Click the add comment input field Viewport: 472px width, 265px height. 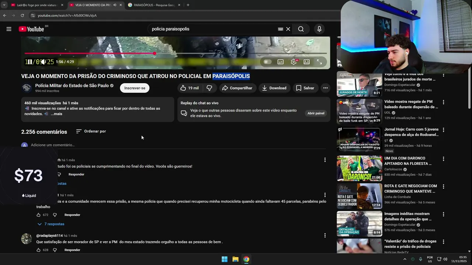pos(178,145)
